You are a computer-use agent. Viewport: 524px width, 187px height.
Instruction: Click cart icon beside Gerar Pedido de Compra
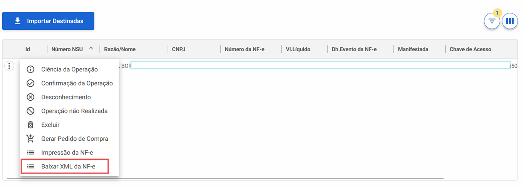pos(30,138)
